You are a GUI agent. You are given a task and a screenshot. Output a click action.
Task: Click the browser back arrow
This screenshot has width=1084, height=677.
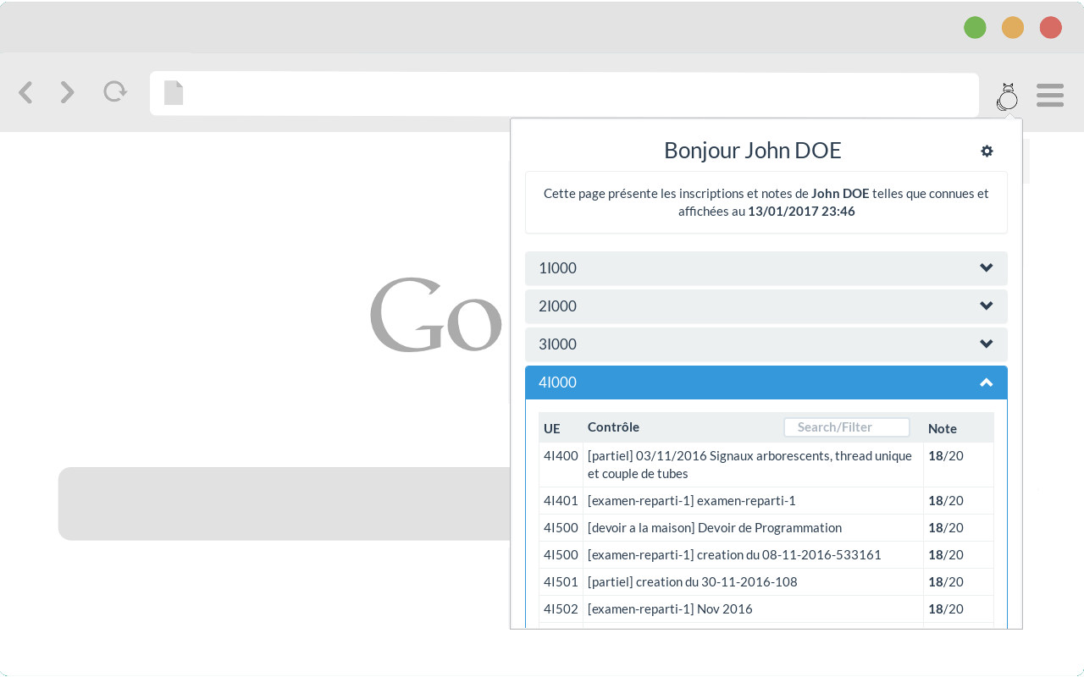[x=25, y=93]
